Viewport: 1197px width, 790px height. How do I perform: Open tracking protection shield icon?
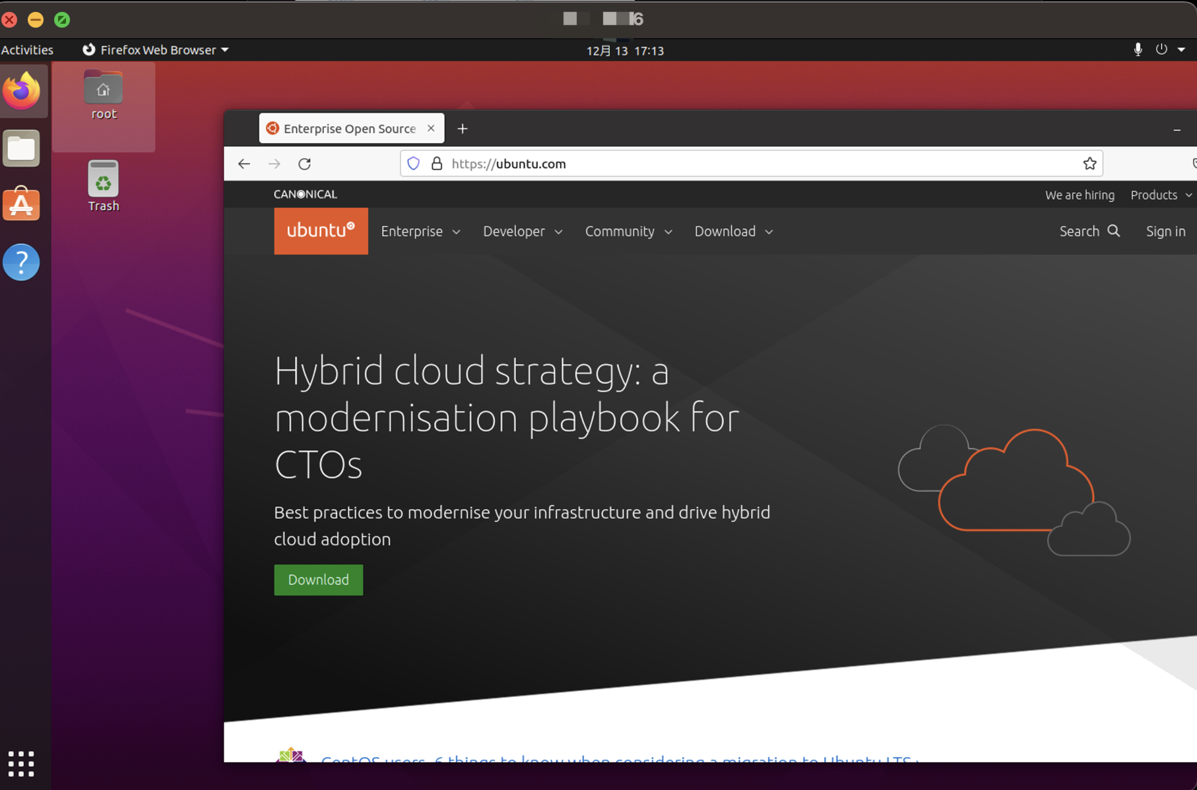coord(413,164)
